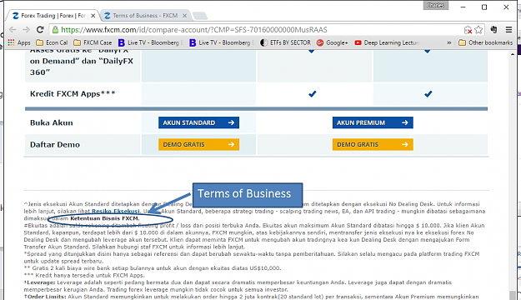Click the Daftar Demo row label
Image resolution: width=521 pixels, height=300 pixels.
(55, 144)
